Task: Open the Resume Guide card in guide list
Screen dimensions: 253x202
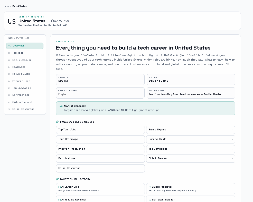Action: pos(191,139)
